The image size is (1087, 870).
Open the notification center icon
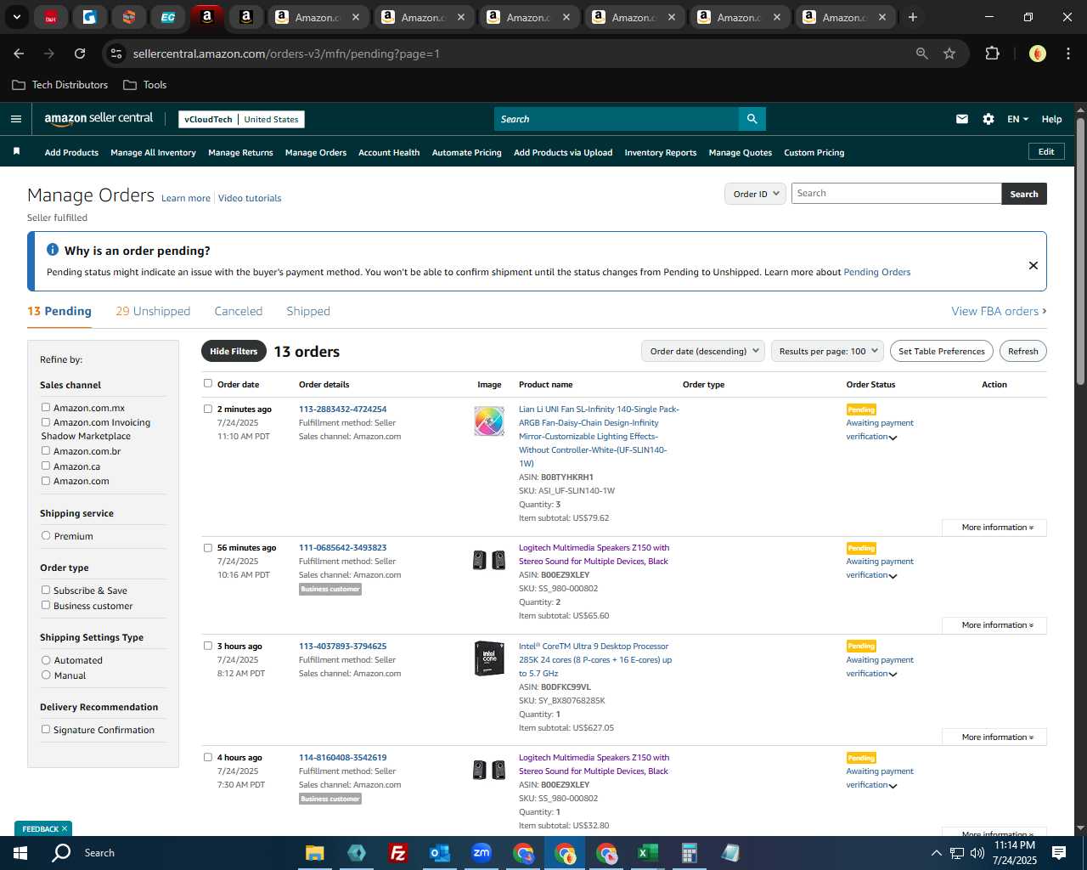[x=1059, y=853]
